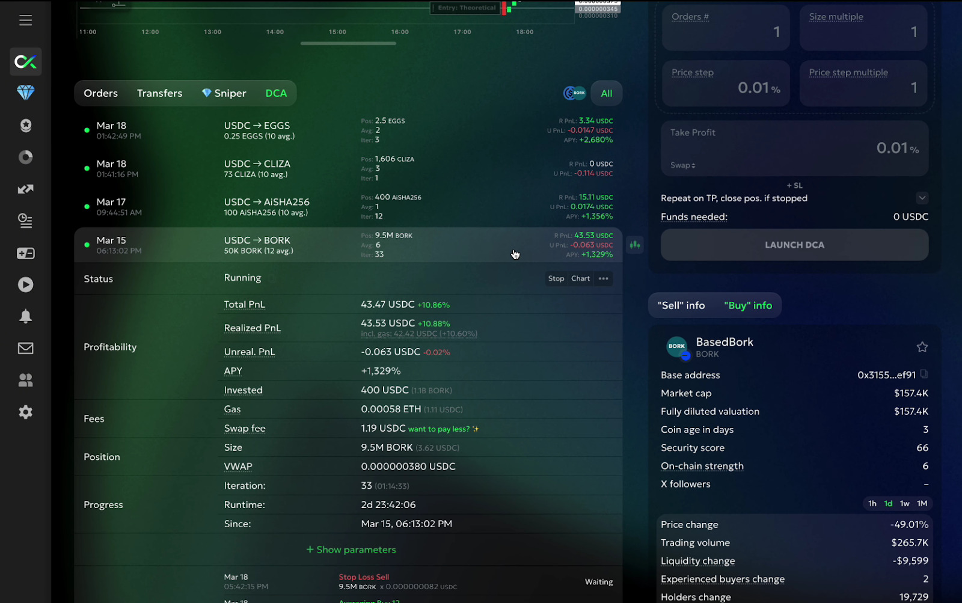Viewport: 962px width, 603px height.
Task: Click the play button sidebar icon
Action: tap(25, 284)
